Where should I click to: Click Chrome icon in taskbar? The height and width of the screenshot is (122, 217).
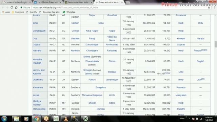tap(36, 119)
